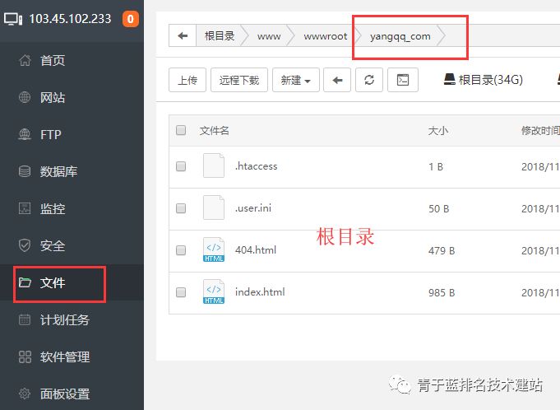Check the box for .user.ini
This screenshot has height=410, width=560.
click(181, 208)
